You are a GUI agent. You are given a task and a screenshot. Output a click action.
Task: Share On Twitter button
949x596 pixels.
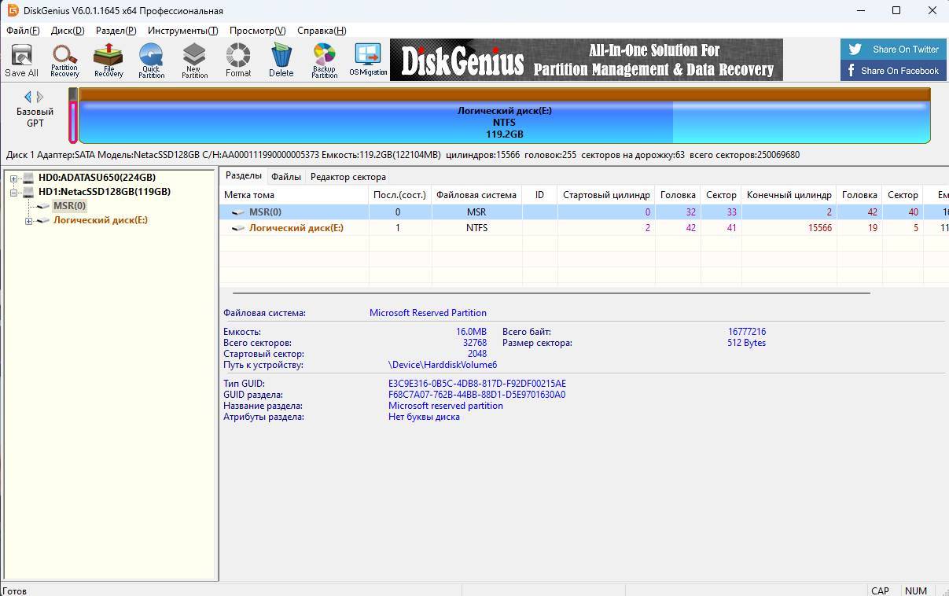pyautogui.click(x=893, y=49)
